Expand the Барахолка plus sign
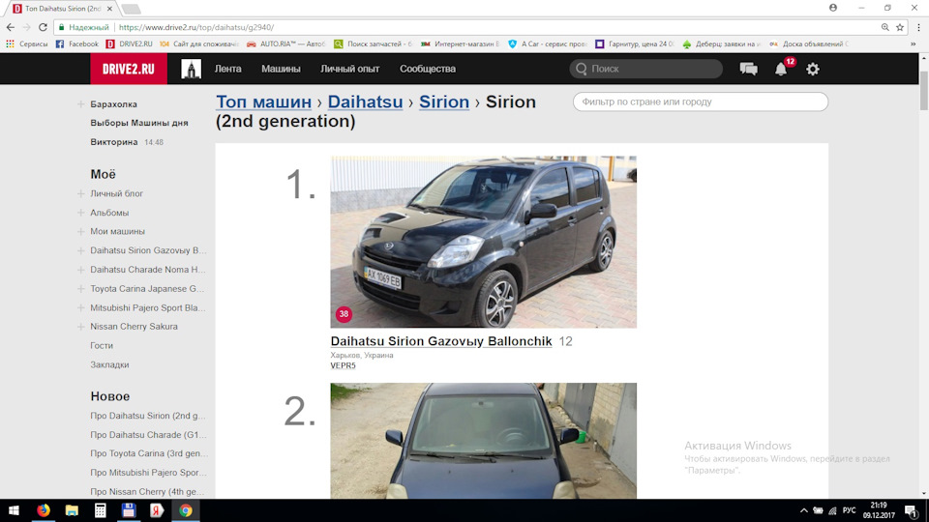 [x=80, y=104]
